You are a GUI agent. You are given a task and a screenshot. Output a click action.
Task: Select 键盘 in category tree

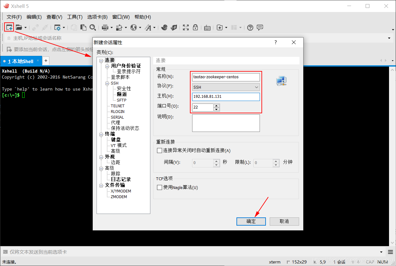pyautogui.click(x=116, y=140)
